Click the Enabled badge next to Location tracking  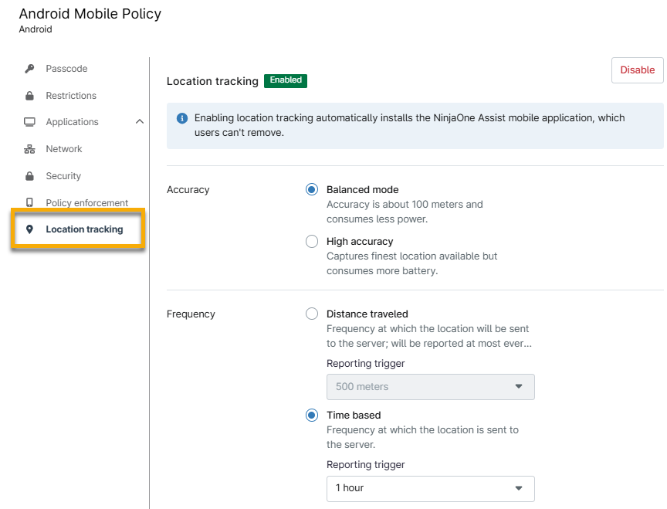tap(286, 80)
